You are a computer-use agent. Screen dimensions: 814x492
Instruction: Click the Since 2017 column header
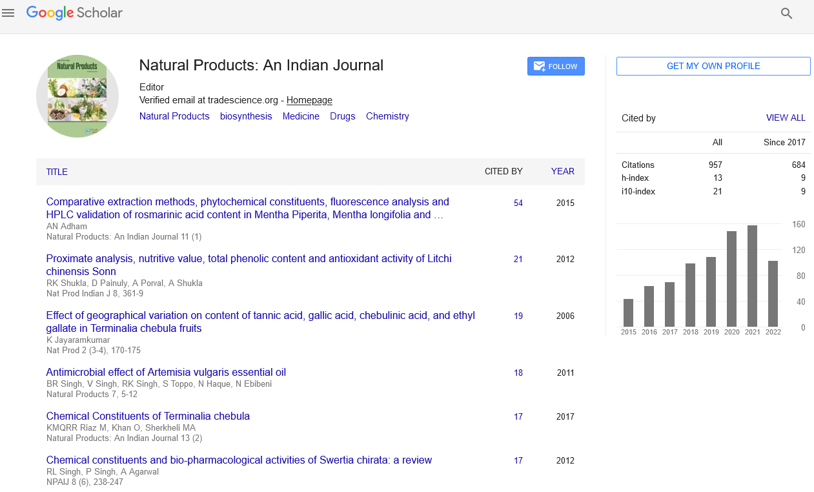(784, 143)
